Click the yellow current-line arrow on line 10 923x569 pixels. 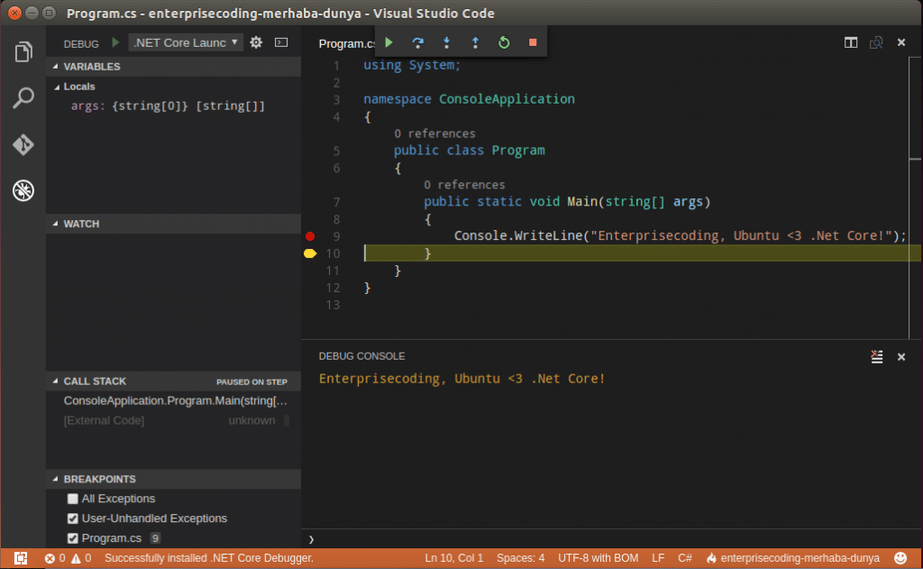tap(310, 253)
